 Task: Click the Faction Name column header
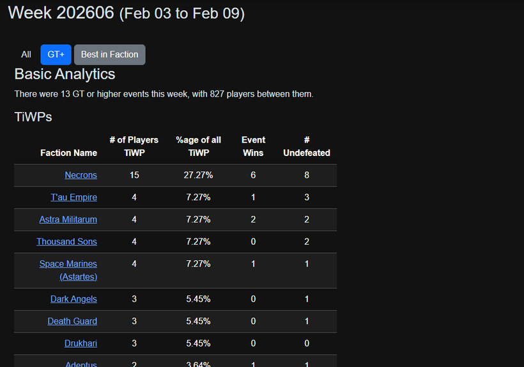pyautogui.click(x=68, y=153)
